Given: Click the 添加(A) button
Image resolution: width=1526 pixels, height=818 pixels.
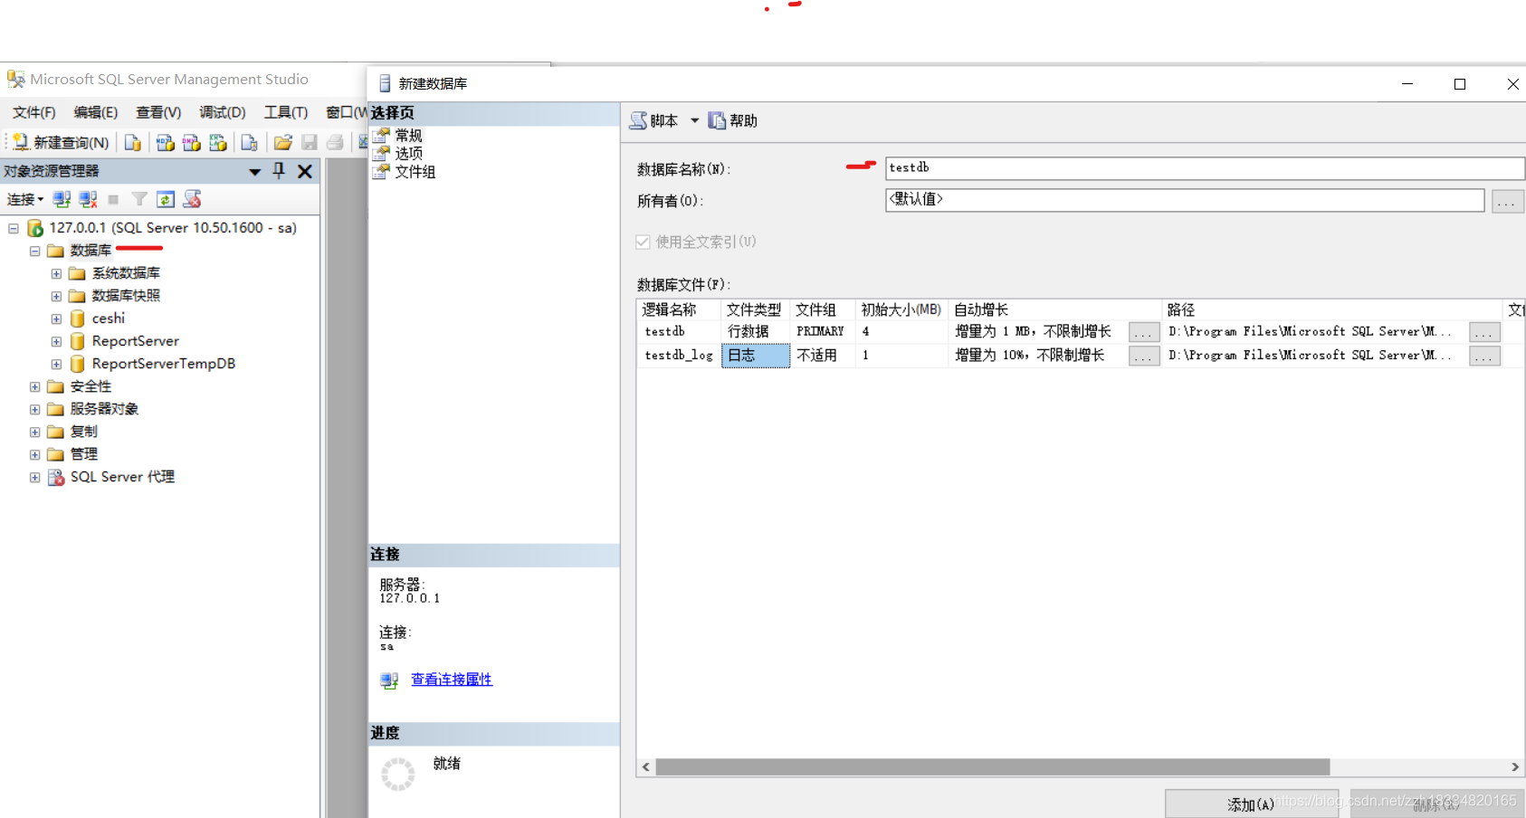Looking at the screenshot, I should (1251, 804).
